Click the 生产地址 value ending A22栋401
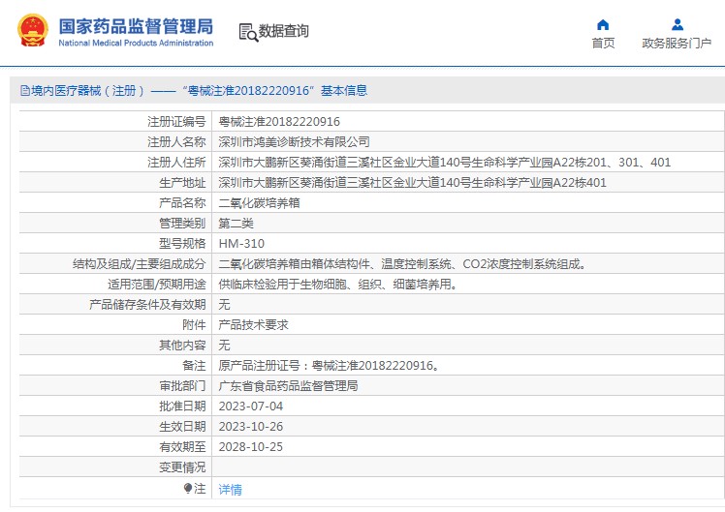The width and height of the screenshot is (725, 512). [x=412, y=182]
